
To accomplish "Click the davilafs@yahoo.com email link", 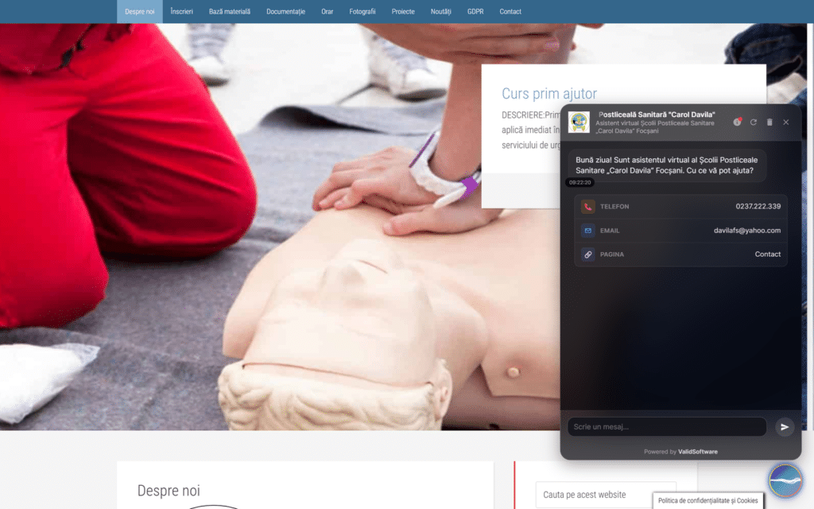I will [x=747, y=231].
